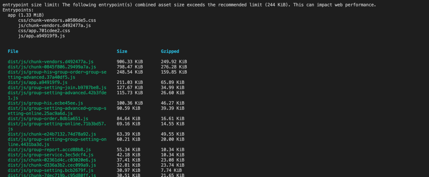429x177 pixels.
Task: Click the app (1.33 MiB) entrypoint text
Action: (26, 15)
